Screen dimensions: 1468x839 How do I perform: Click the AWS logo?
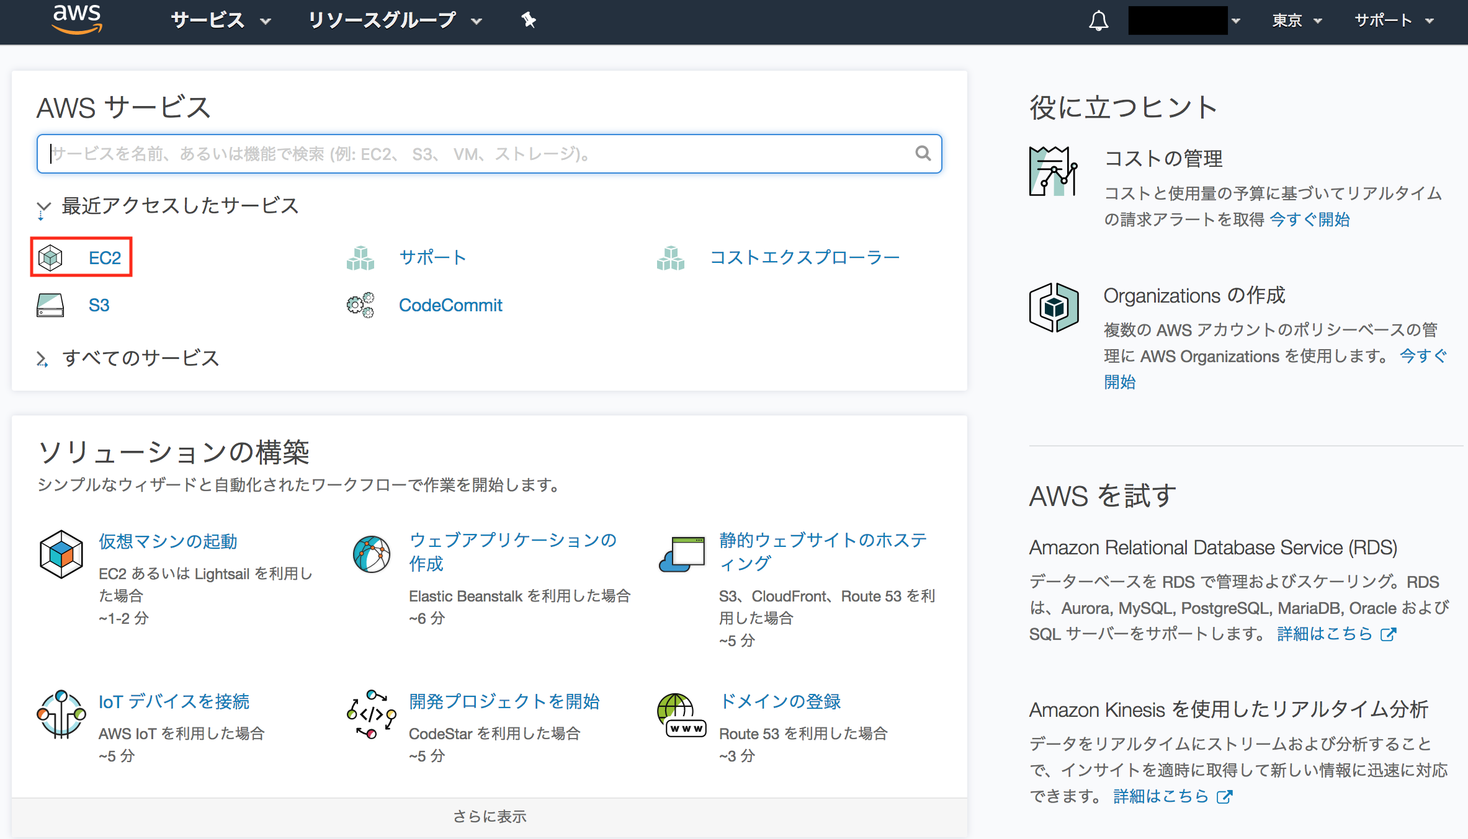click(77, 19)
